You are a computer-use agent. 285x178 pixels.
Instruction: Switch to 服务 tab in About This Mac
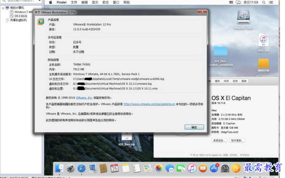244,81
